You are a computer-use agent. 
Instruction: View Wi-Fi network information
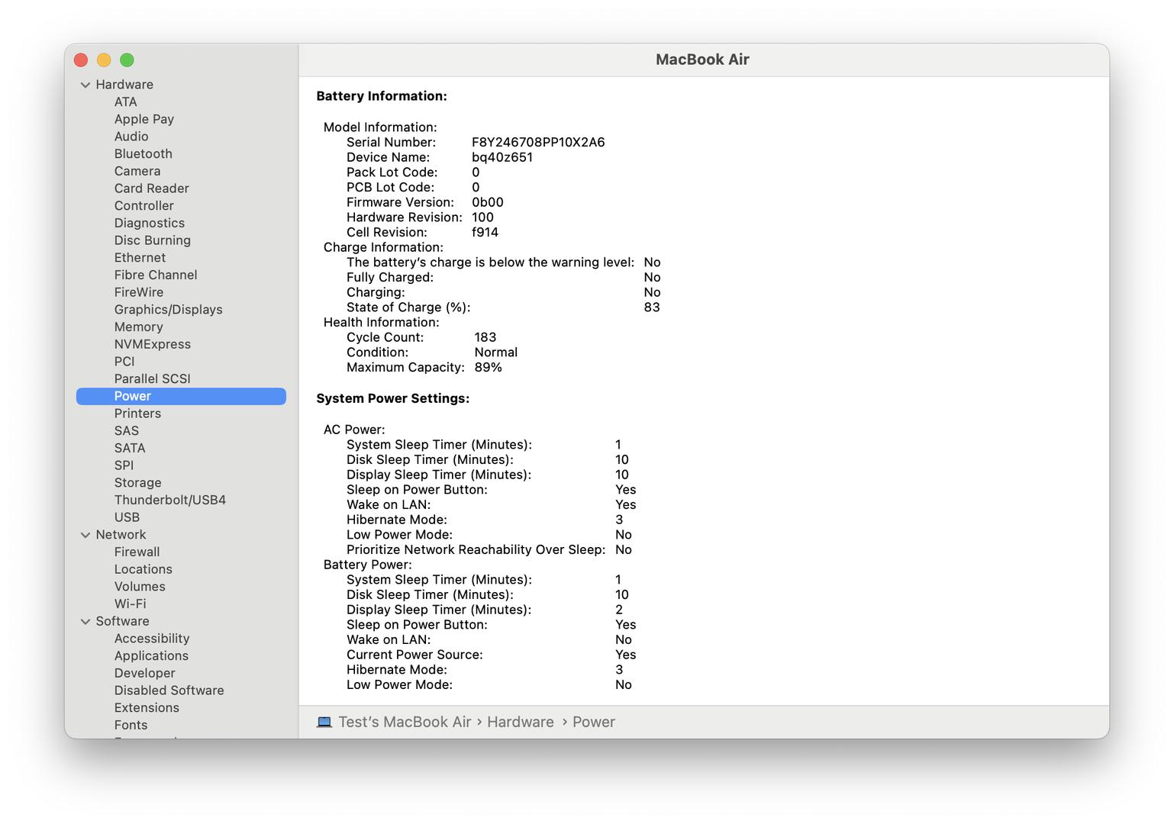pos(130,604)
